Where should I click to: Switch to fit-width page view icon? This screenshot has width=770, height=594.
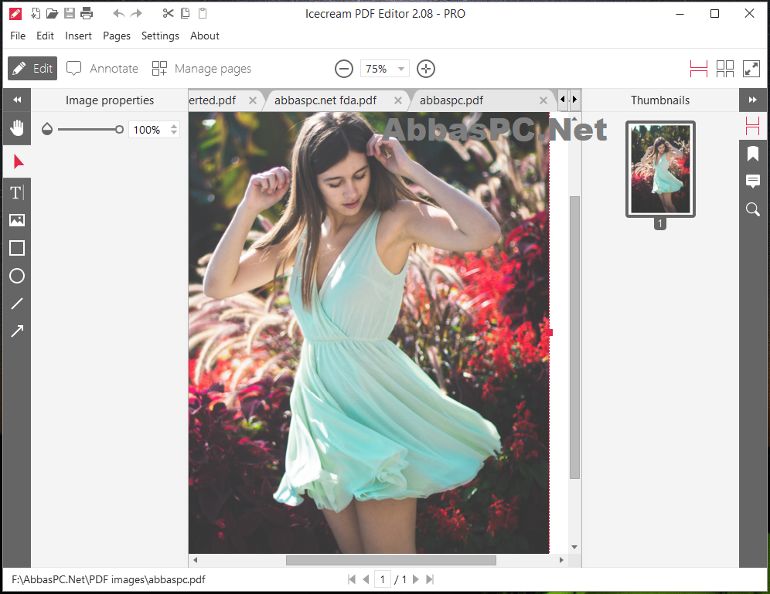(698, 69)
